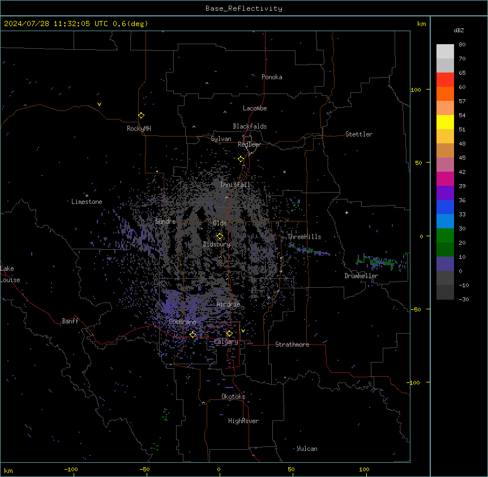
Task: Click the ThreeHills town label
Action: 304,237
